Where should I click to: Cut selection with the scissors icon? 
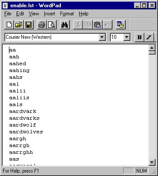78,25
